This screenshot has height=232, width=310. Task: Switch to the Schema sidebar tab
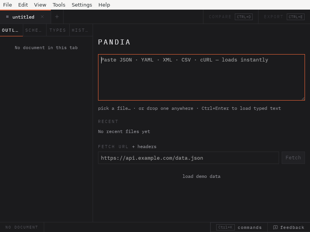(34, 30)
